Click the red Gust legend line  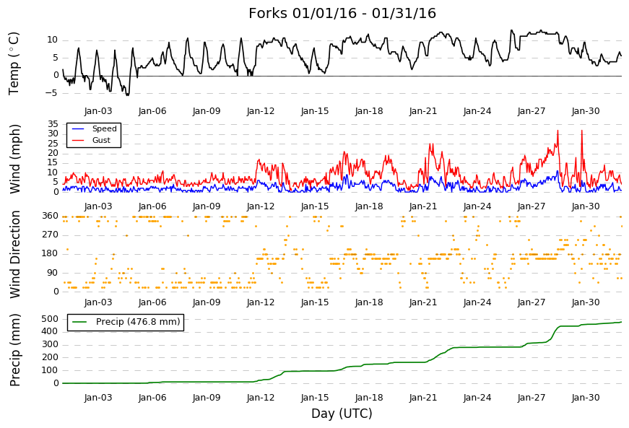point(77,140)
